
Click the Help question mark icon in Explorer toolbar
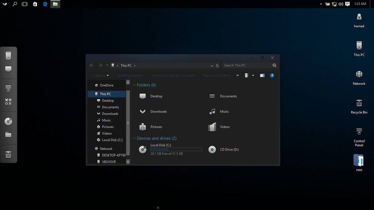point(272,75)
